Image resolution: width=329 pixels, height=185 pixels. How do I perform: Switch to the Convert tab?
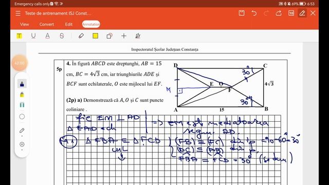[x=47, y=24]
